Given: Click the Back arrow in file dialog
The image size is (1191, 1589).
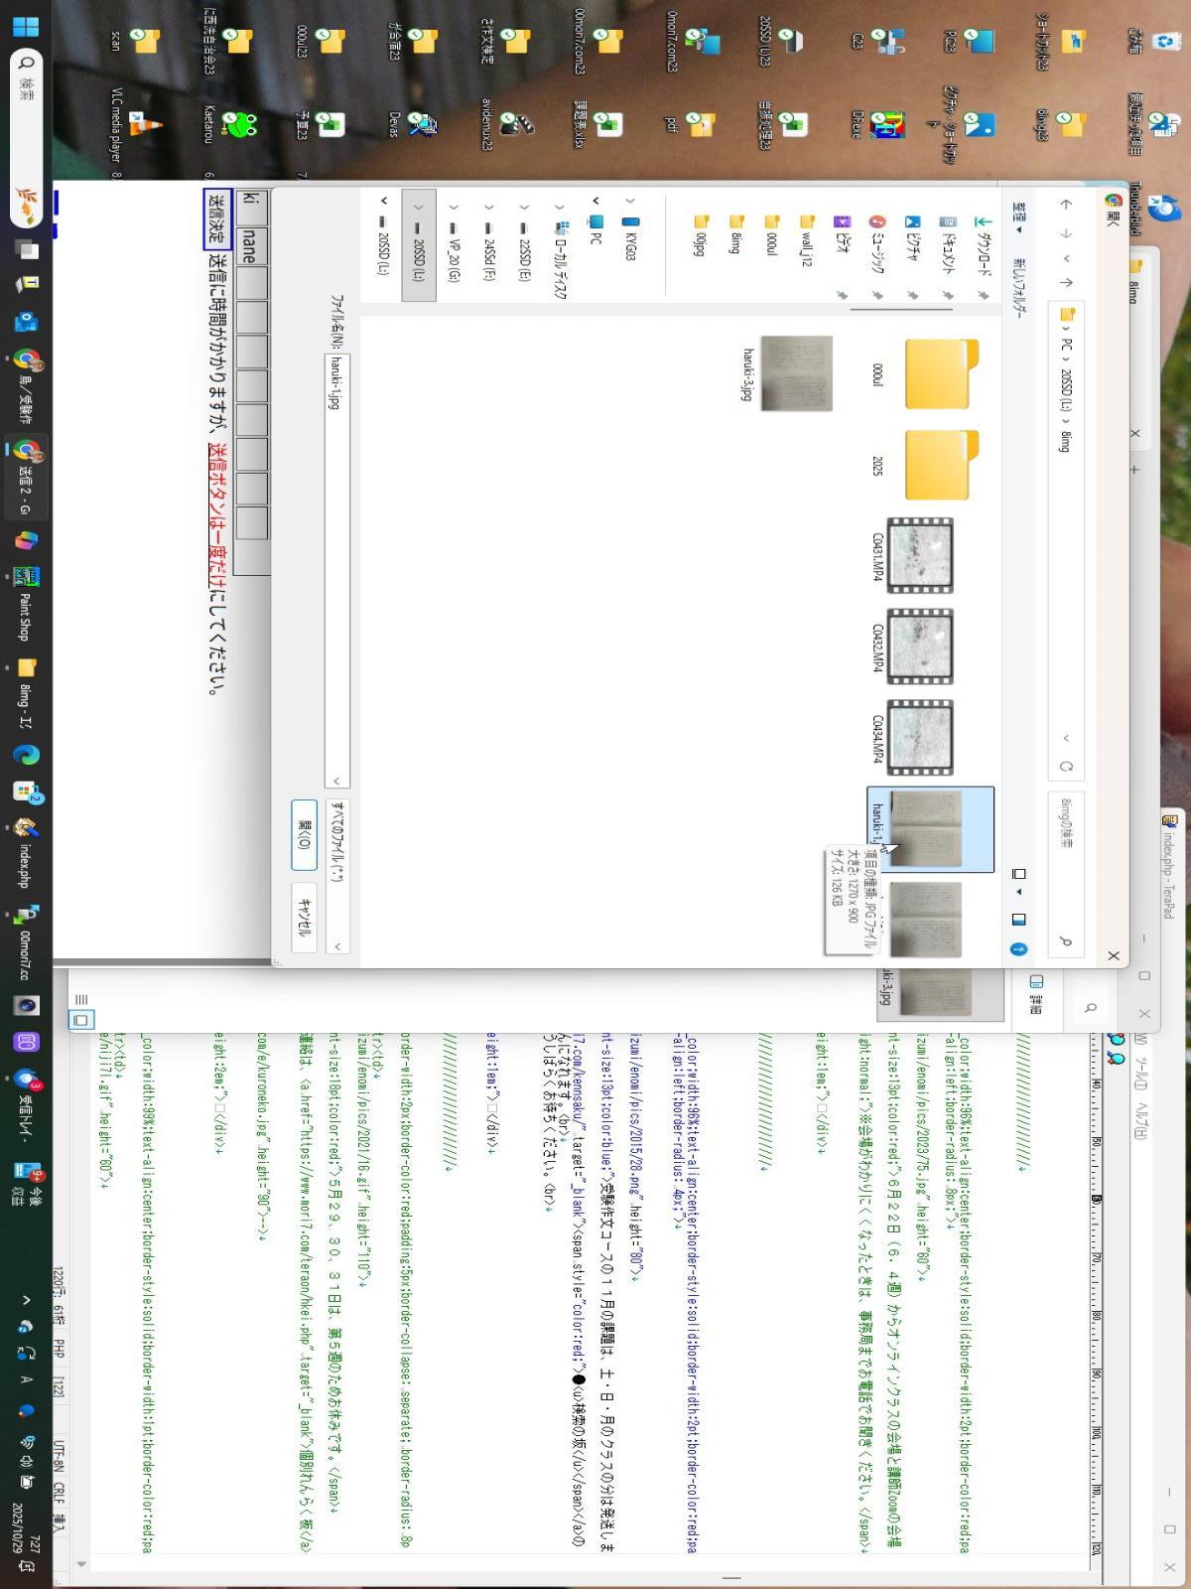Looking at the screenshot, I should point(1066,205).
